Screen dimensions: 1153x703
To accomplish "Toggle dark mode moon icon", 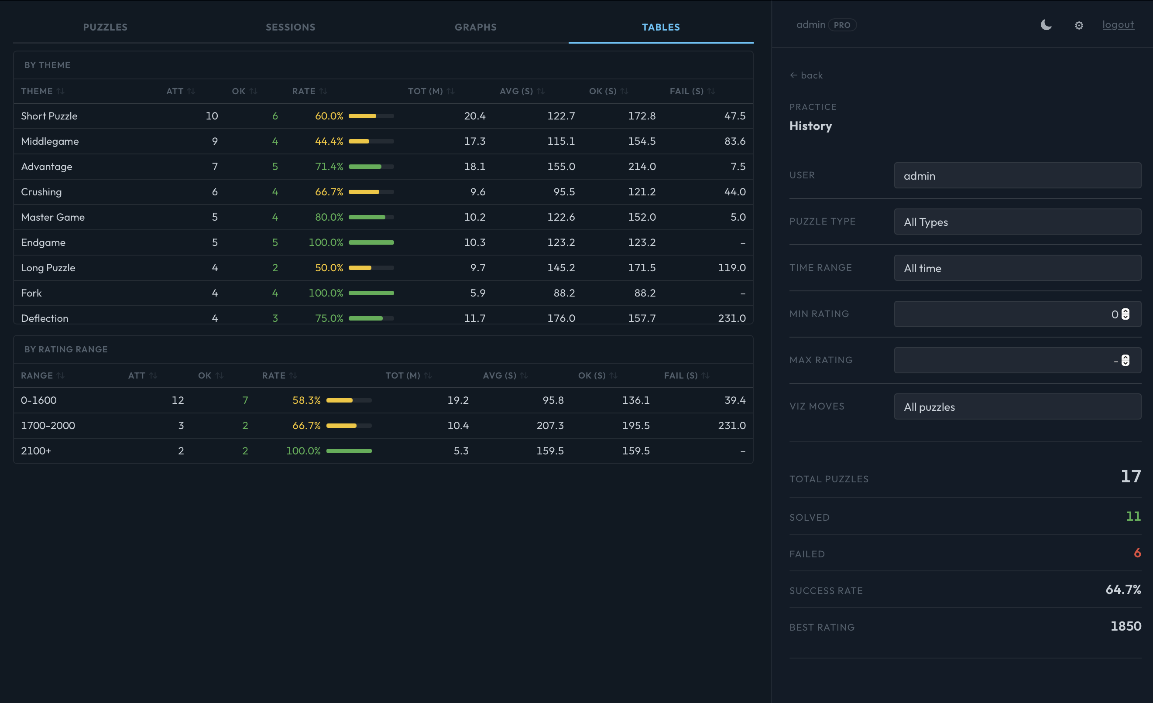I will click(x=1046, y=25).
